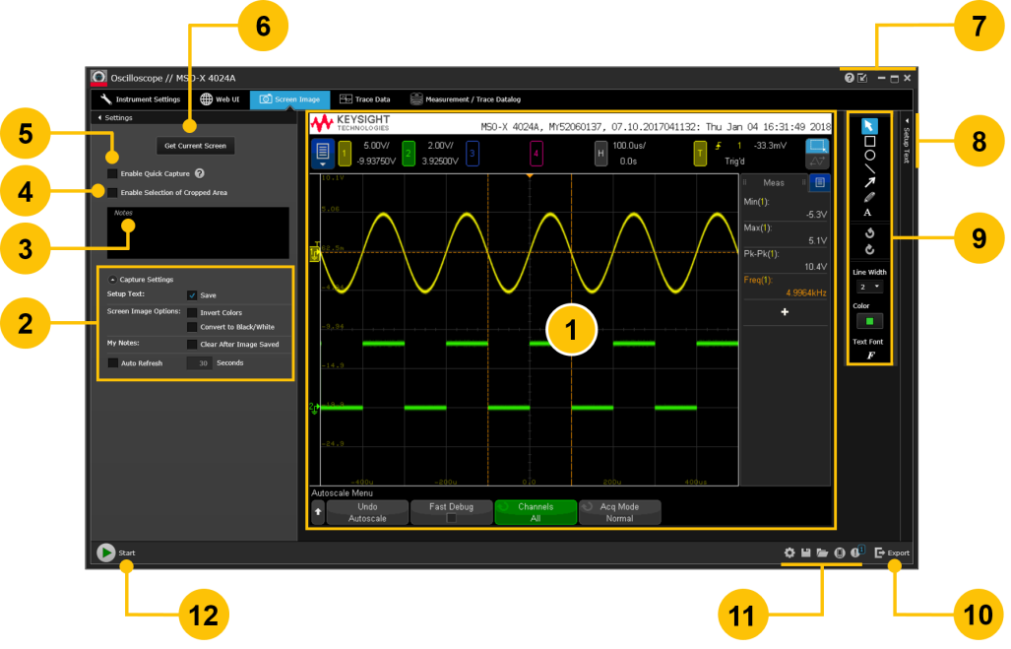Image resolution: width=1011 pixels, height=649 pixels.
Task: Choose the pencil freehand tool
Action: click(869, 197)
